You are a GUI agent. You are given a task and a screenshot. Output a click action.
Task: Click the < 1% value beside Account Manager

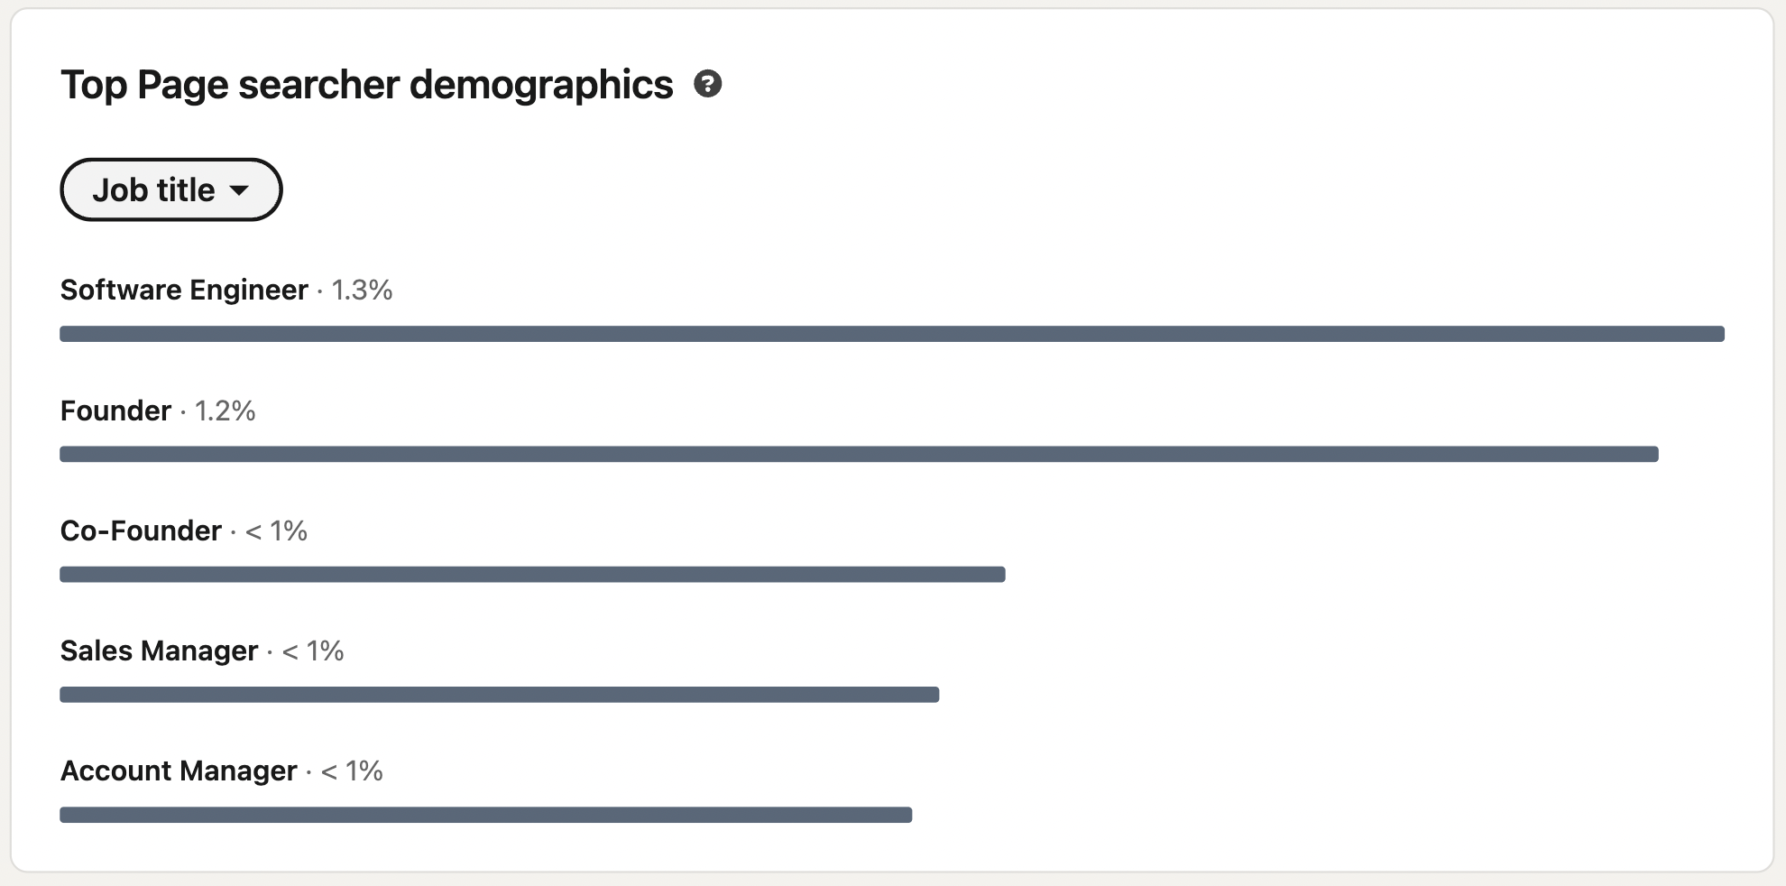352,771
